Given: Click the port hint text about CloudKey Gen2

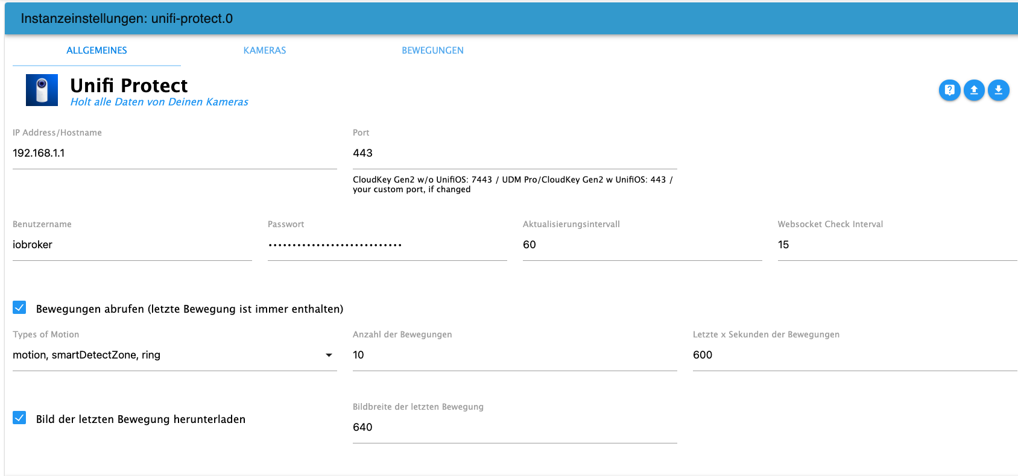Looking at the screenshot, I should coord(513,184).
